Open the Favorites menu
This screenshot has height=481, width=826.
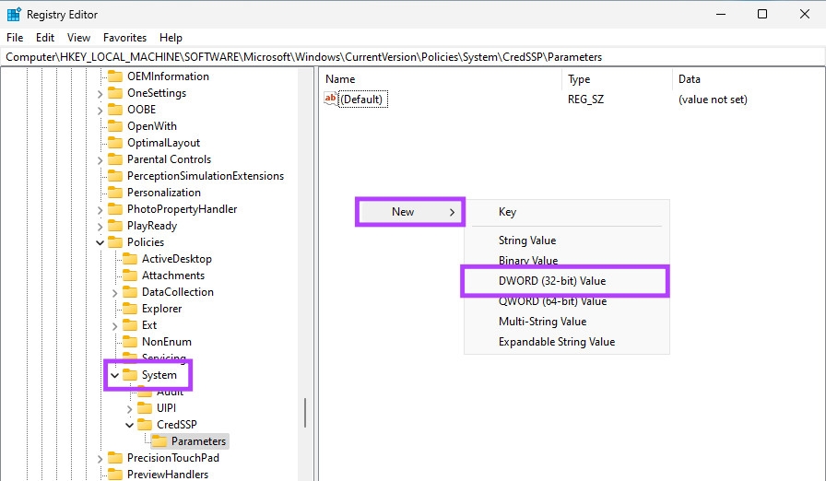124,38
